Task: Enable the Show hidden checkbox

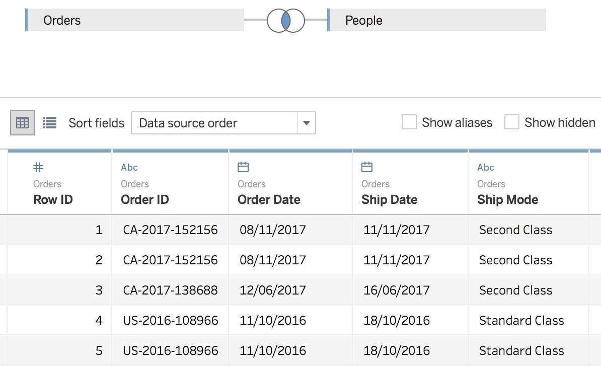Action: tap(512, 122)
